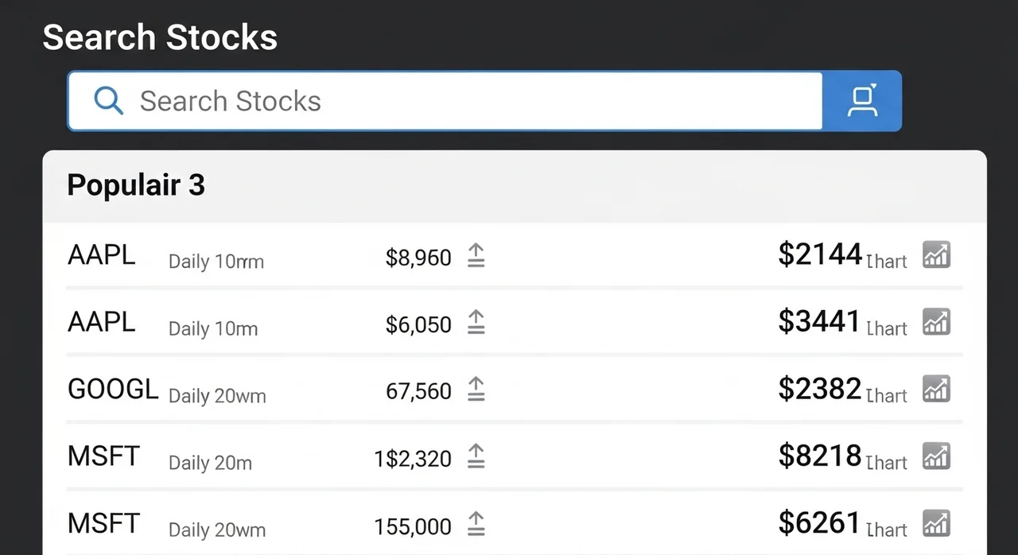Click the upload arrow icon beside 67,560
The height and width of the screenshot is (555, 1018).
(x=476, y=390)
